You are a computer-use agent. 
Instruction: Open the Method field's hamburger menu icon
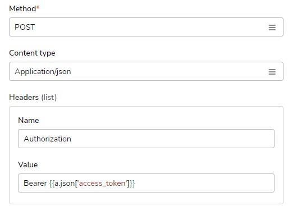(272, 28)
